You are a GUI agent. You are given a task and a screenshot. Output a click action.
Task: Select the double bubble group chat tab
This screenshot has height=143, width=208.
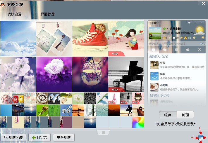(x=165, y=50)
